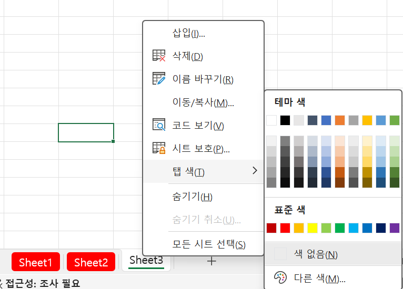
Task: Click the rename pencil icon beside 이름 바꾸기
Action: point(159,78)
